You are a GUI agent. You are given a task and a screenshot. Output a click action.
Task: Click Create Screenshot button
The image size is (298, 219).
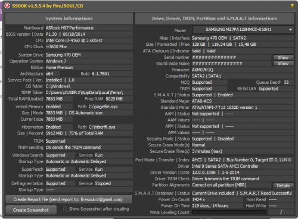pos(31,210)
